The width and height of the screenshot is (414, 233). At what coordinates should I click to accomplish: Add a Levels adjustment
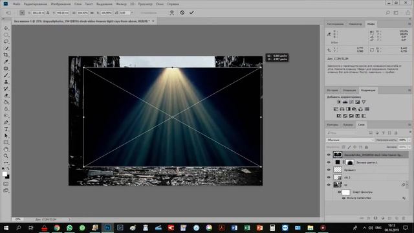[x=345, y=102]
